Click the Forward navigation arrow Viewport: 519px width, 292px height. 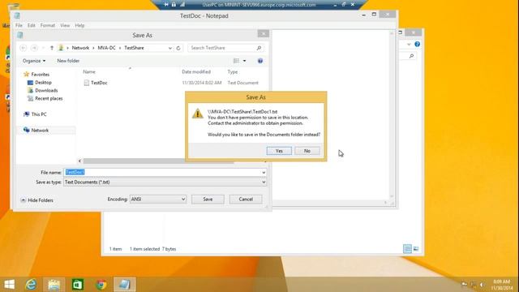point(34,48)
